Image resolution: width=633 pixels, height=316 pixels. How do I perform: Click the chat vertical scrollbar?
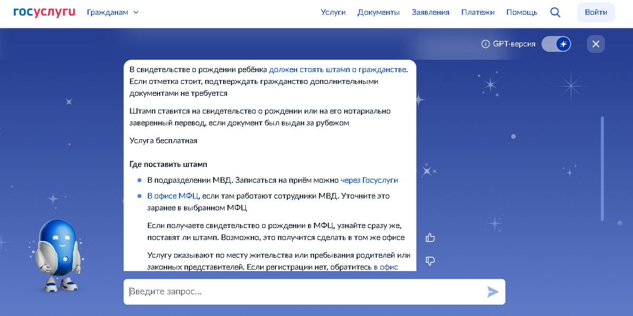(x=602, y=169)
